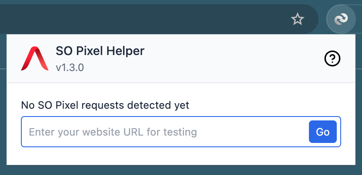The width and height of the screenshot is (362, 175).
Task: Click the Acquia-style red logo beside the title
Action: 34,58
